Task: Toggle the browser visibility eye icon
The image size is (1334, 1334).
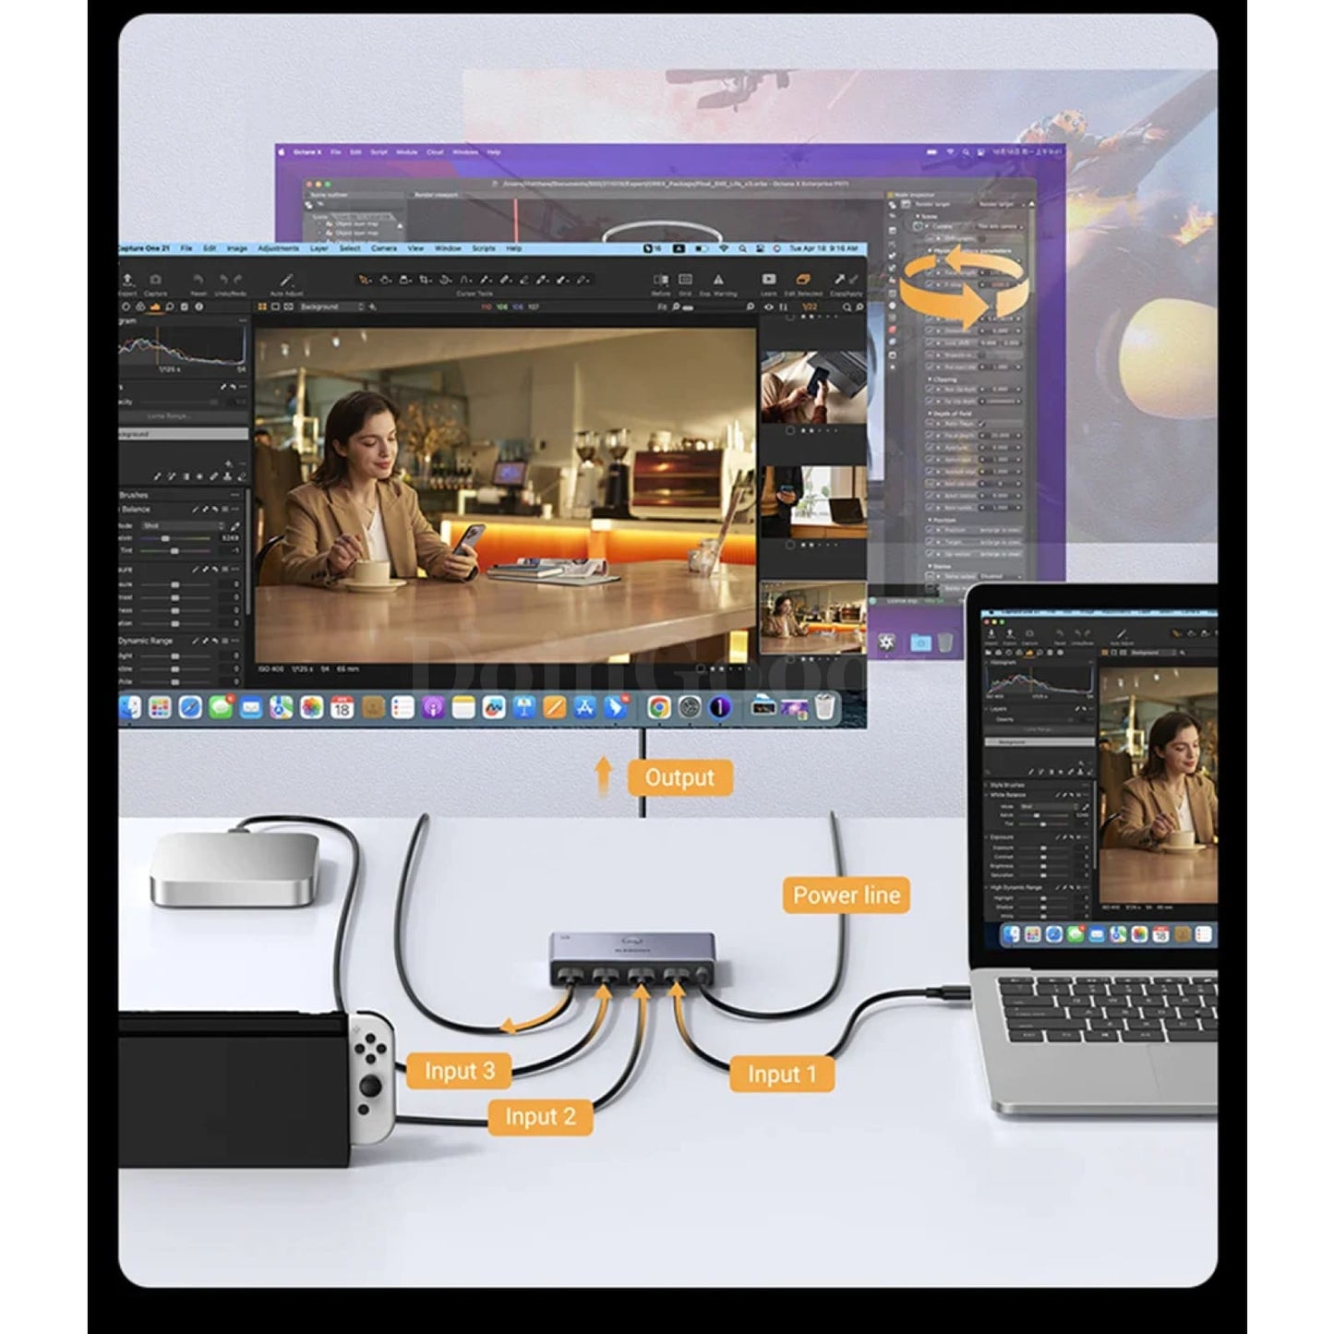Action: (x=768, y=307)
